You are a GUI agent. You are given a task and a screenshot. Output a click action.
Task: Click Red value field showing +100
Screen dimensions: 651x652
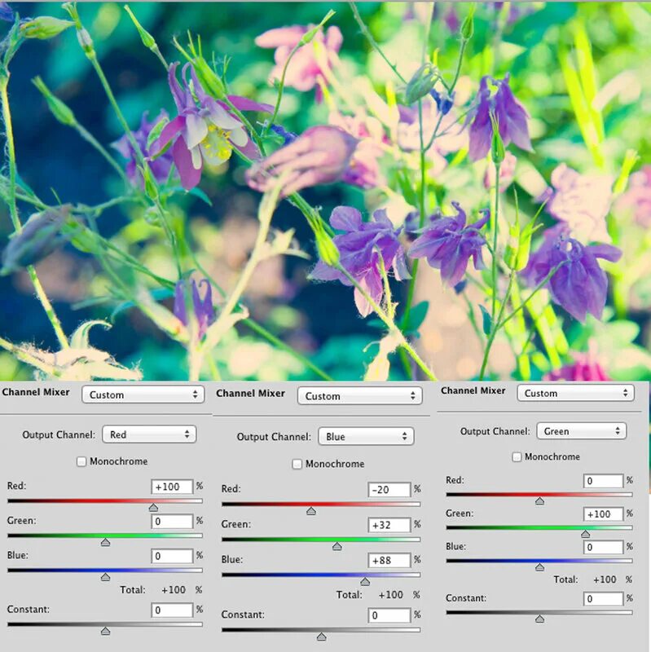172,487
